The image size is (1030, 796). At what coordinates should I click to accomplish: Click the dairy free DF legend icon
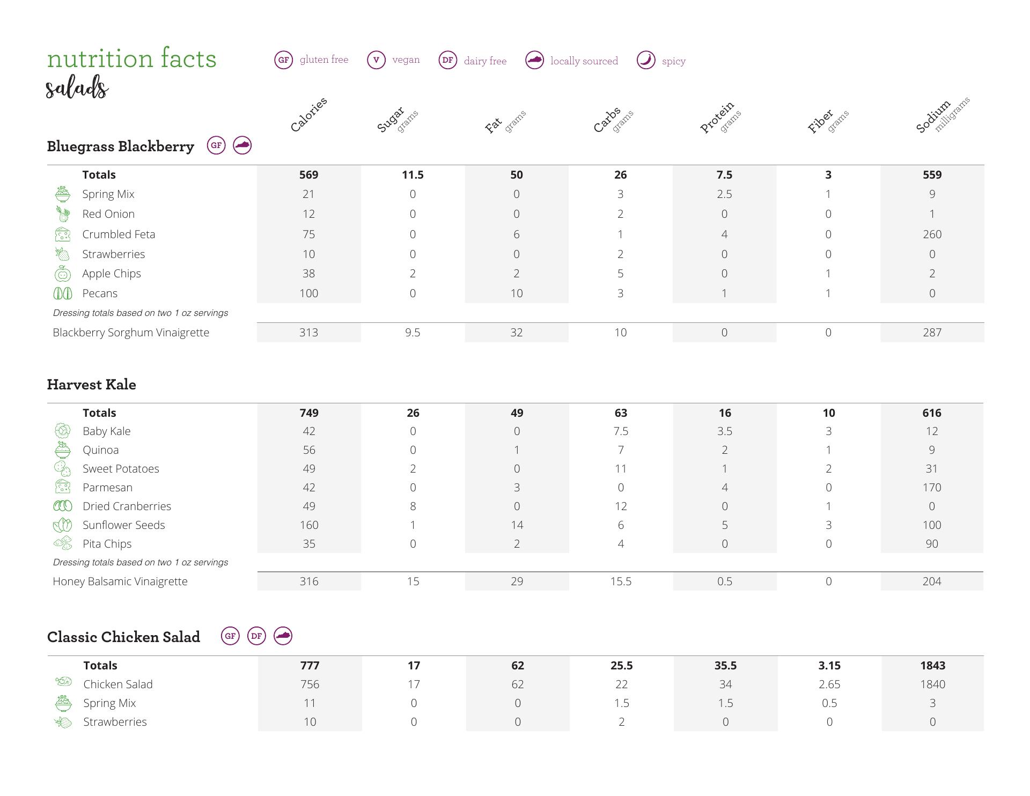coord(448,60)
